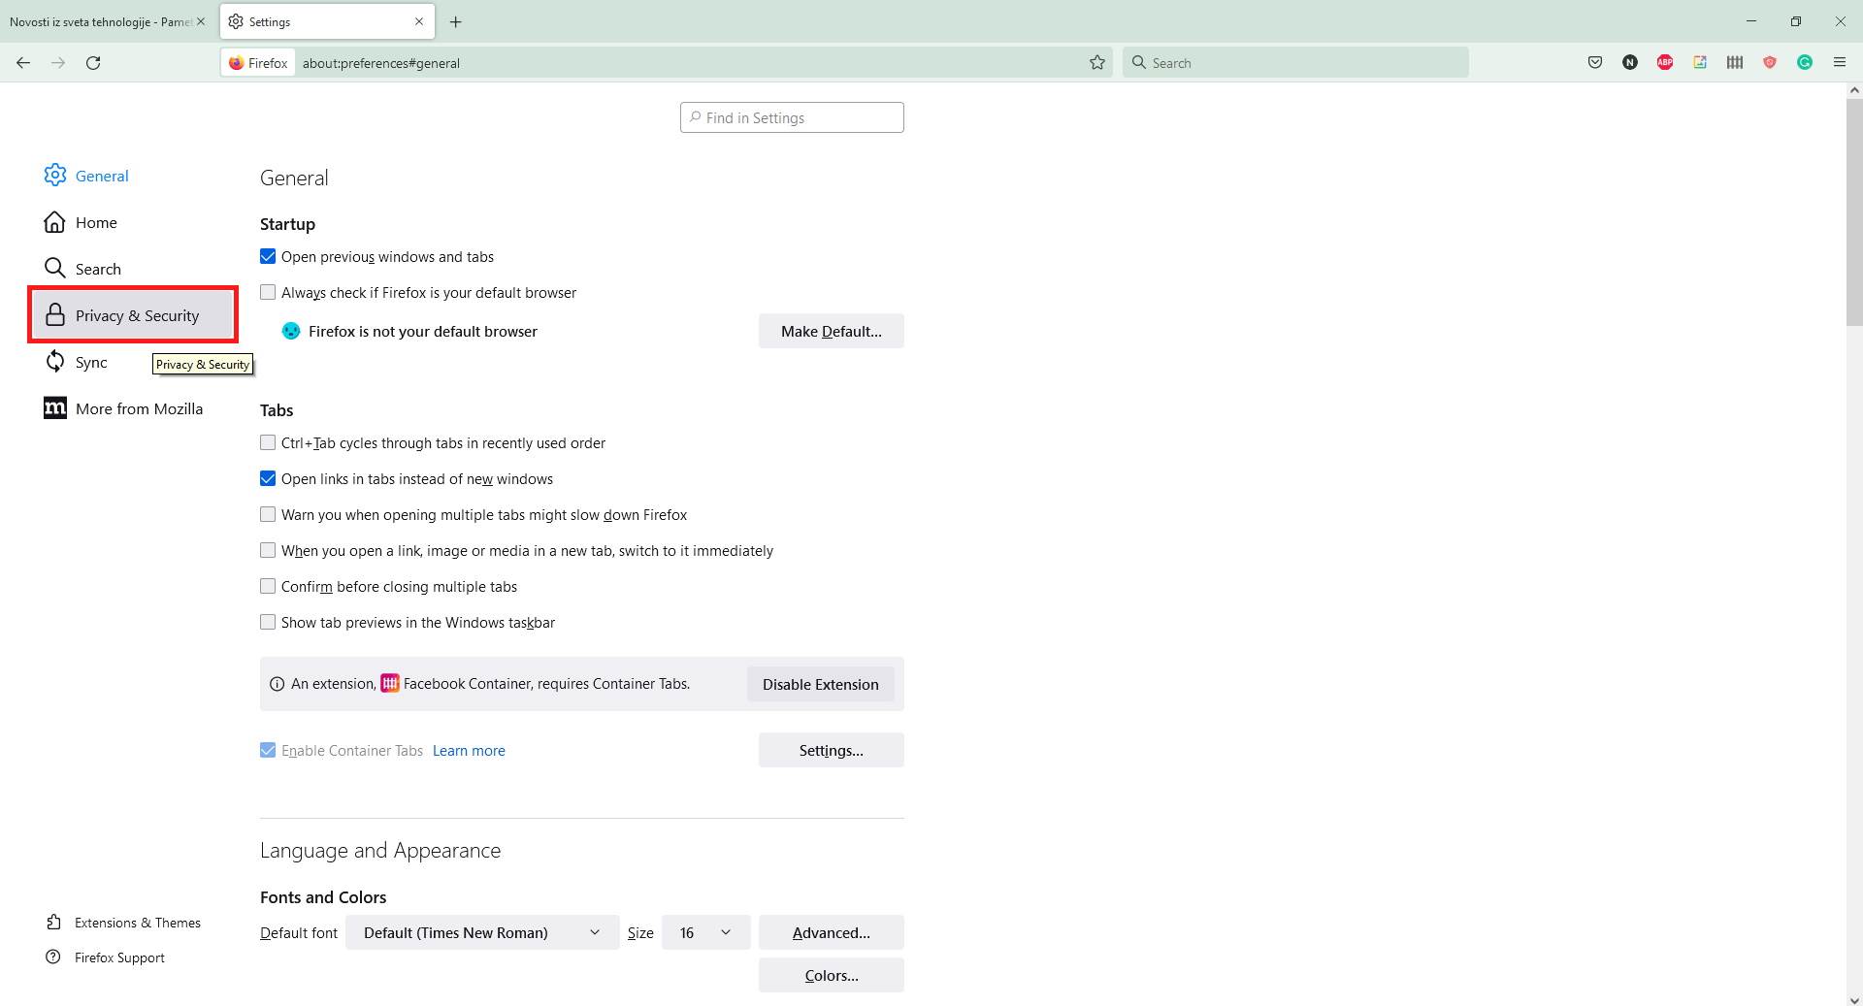The image size is (1863, 1006).
Task: Open the Pocket save icon
Action: click(x=1594, y=62)
